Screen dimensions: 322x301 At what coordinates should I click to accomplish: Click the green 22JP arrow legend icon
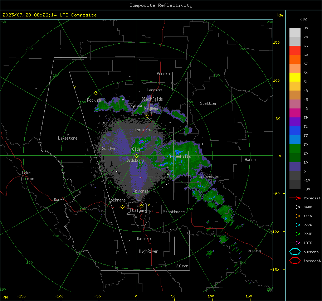click(295, 234)
